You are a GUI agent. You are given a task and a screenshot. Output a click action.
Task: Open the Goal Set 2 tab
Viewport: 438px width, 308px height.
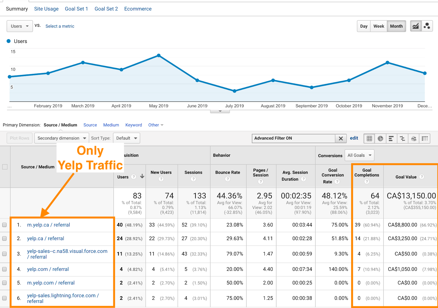pos(106,9)
